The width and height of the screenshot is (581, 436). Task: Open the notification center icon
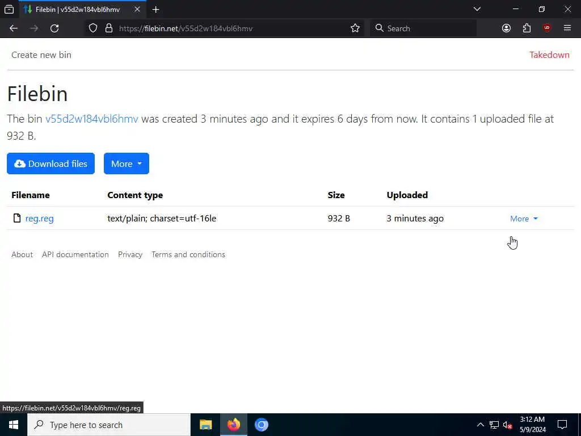point(562,425)
